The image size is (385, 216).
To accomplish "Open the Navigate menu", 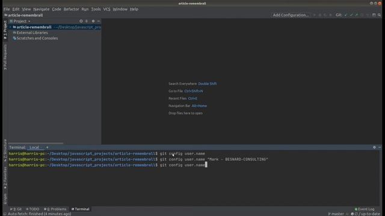I will click(x=42, y=9).
